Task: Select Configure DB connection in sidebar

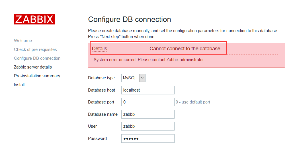Action: coord(37,58)
